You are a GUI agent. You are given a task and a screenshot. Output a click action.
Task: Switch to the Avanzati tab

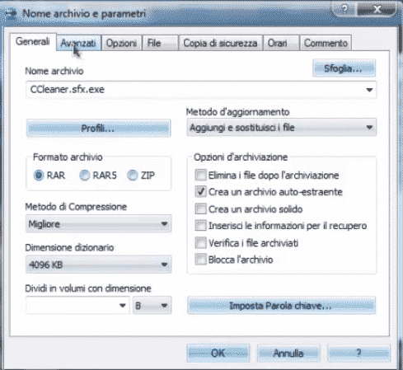coord(78,43)
